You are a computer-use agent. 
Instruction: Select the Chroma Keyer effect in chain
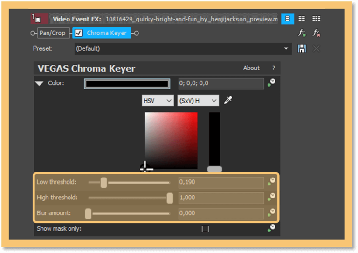point(102,33)
